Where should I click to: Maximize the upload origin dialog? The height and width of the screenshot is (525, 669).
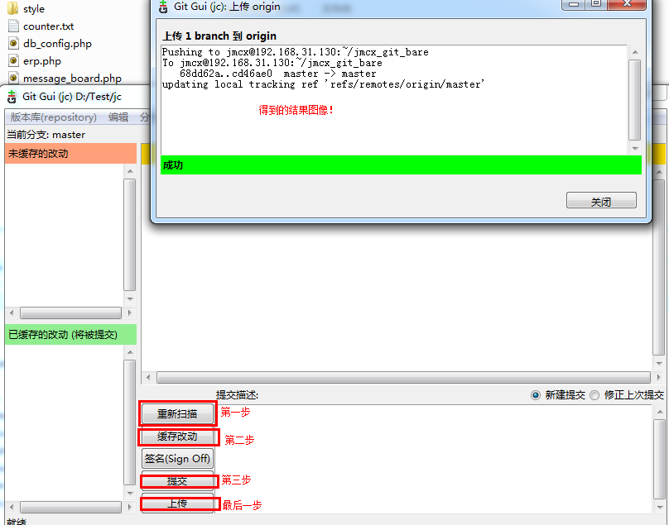pos(594,3)
